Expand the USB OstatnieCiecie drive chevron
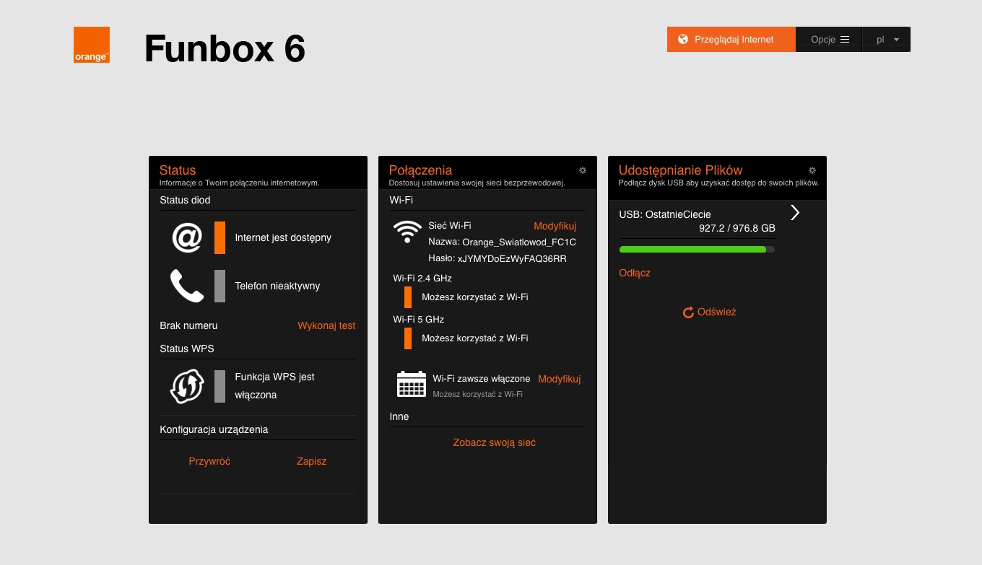982x565 pixels. tap(795, 212)
